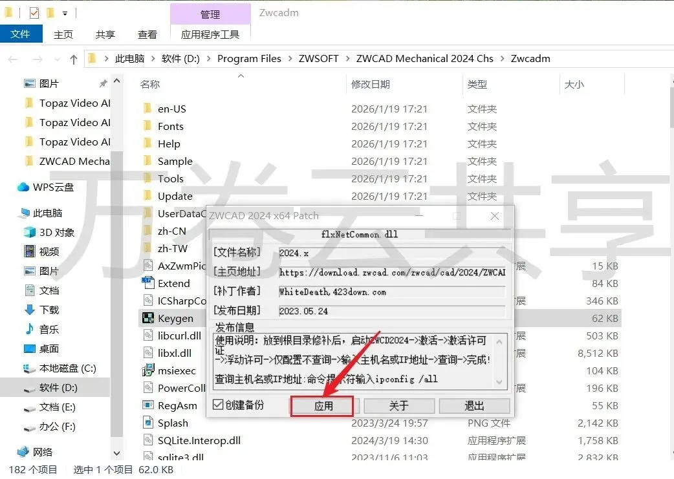Screen dimensions: 674x479
Task: Click the 退出 button in patch dialog
Action: coord(475,406)
